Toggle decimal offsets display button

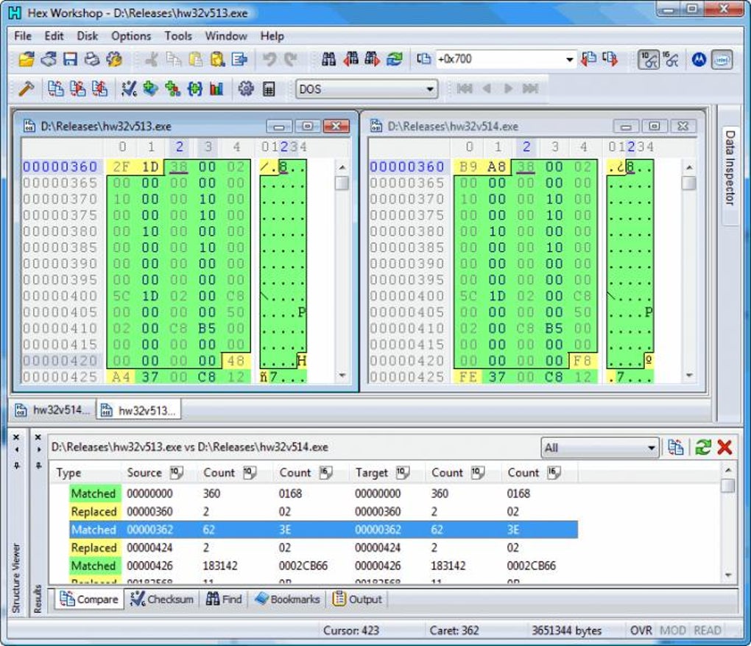649,60
